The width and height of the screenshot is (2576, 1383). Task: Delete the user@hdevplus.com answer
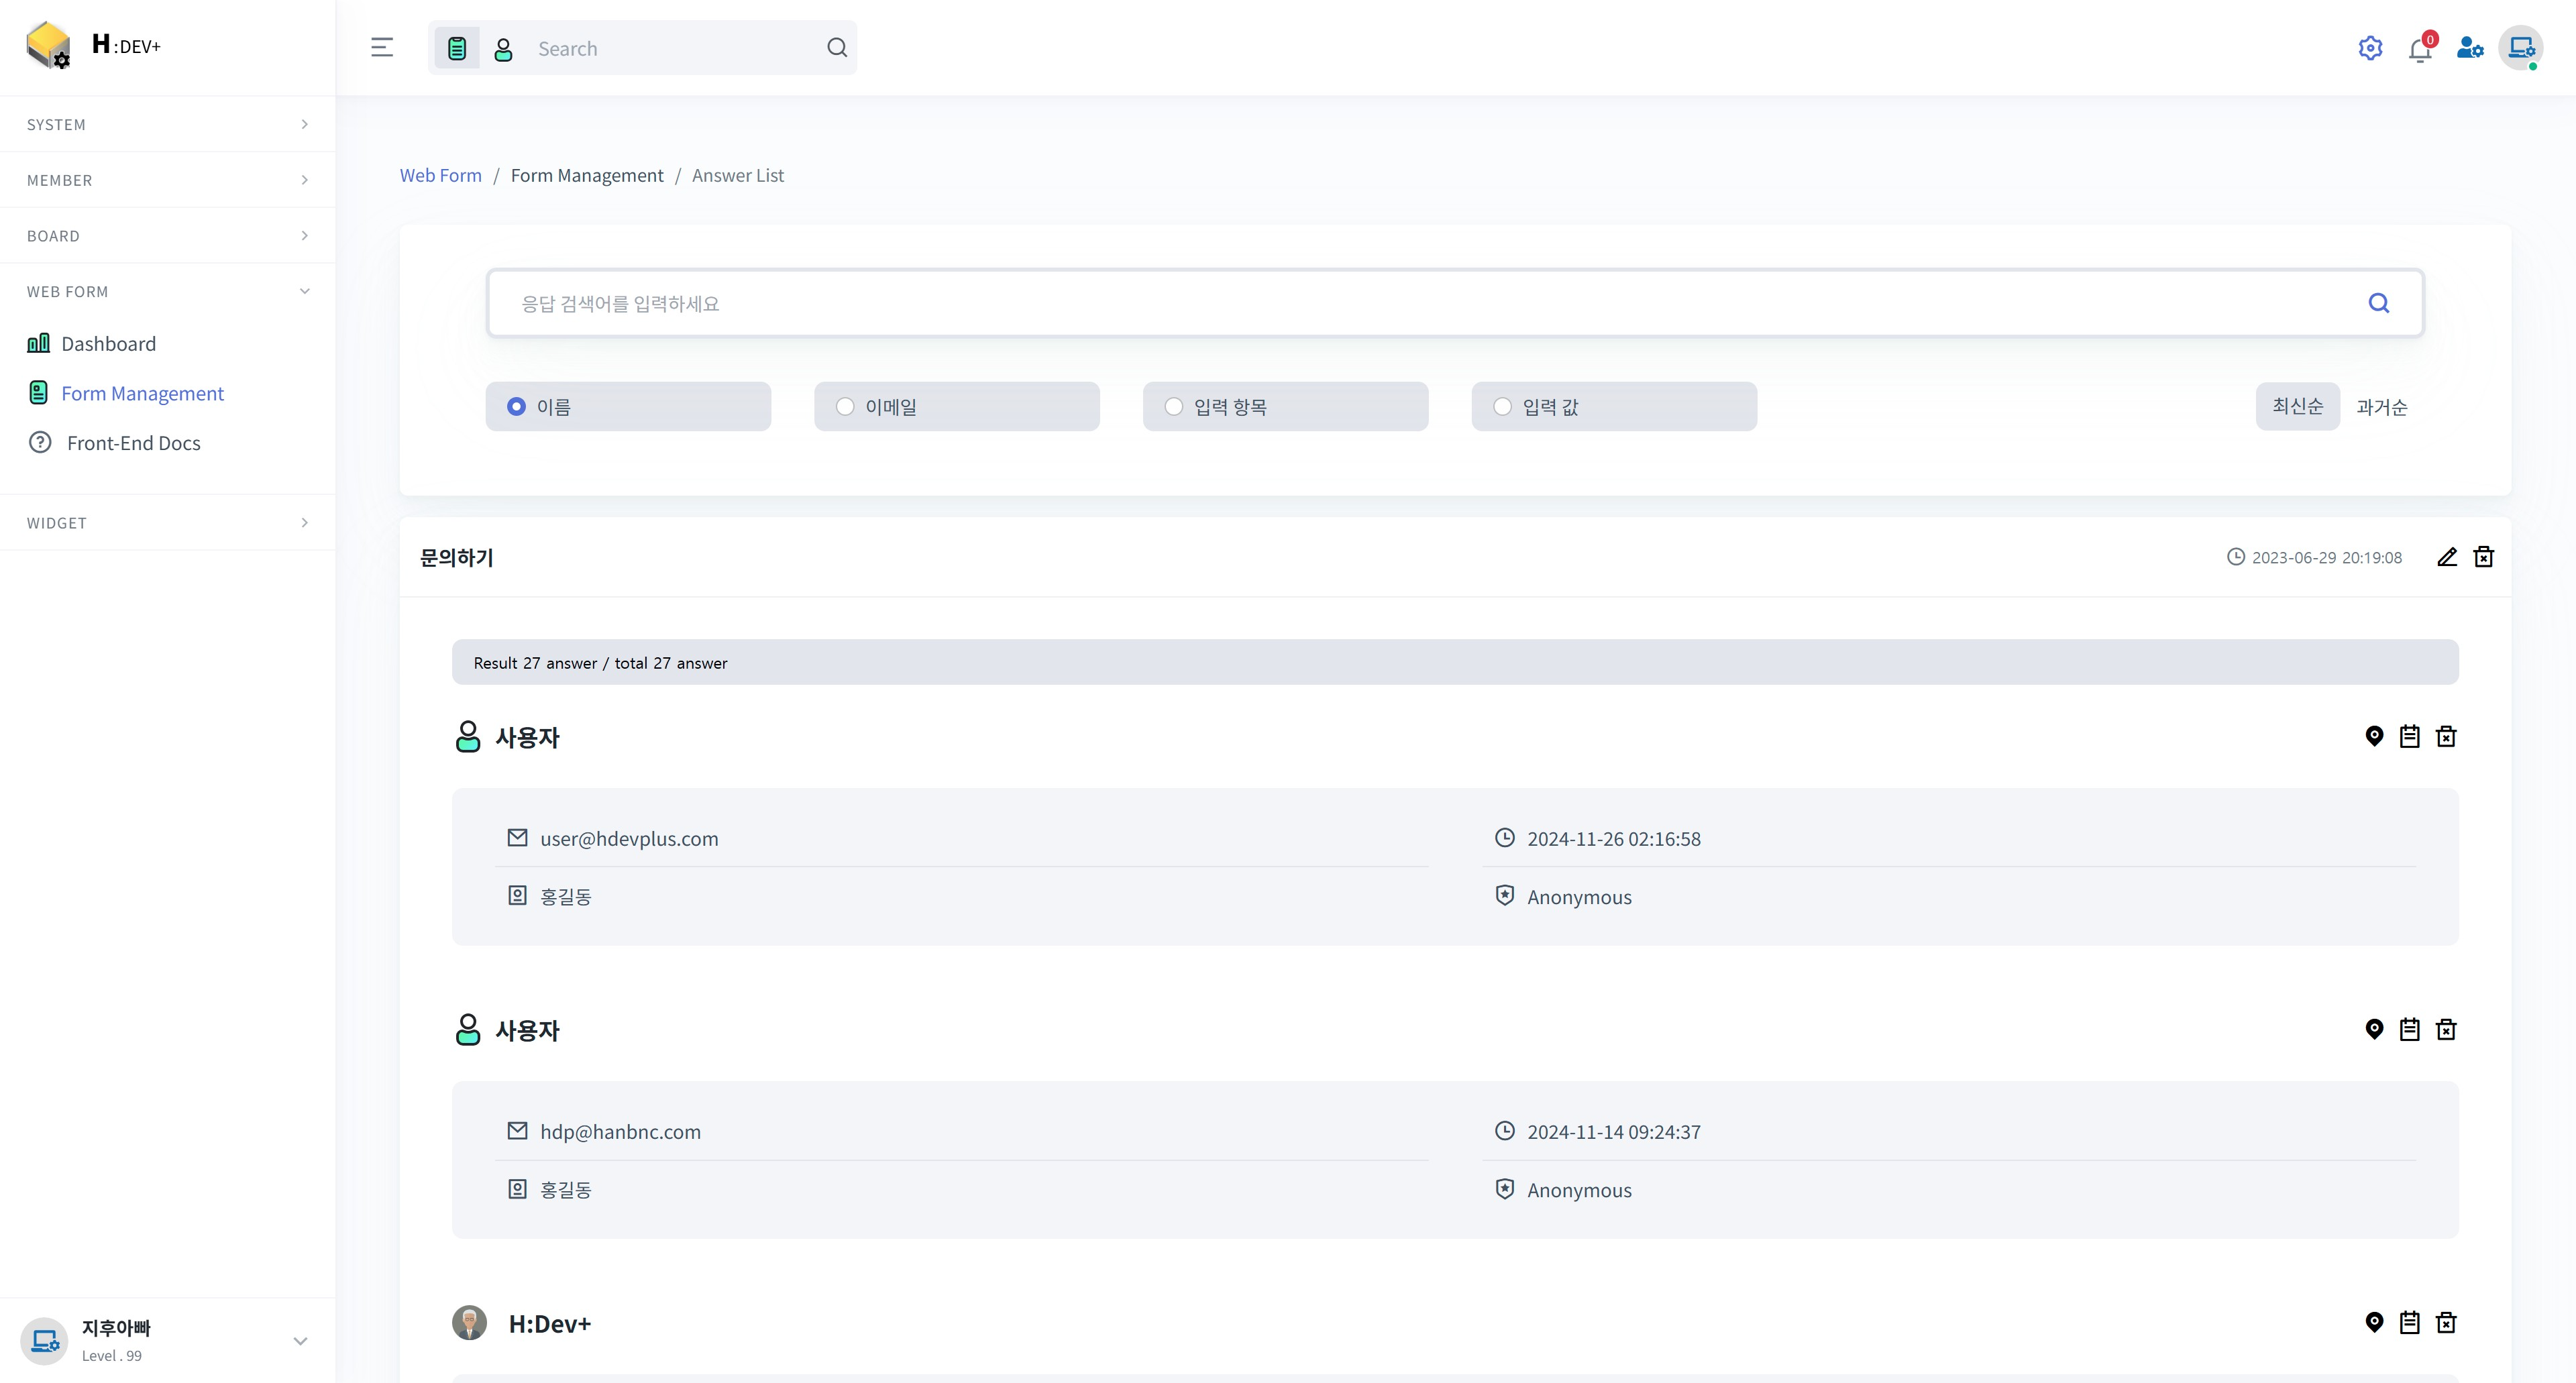(x=2446, y=736)
